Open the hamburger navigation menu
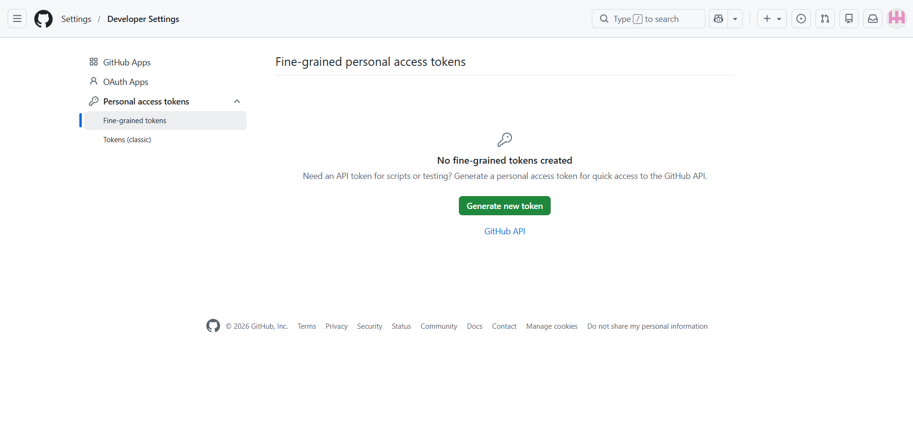Screen dimensions: 913x428 pos(17,19)
